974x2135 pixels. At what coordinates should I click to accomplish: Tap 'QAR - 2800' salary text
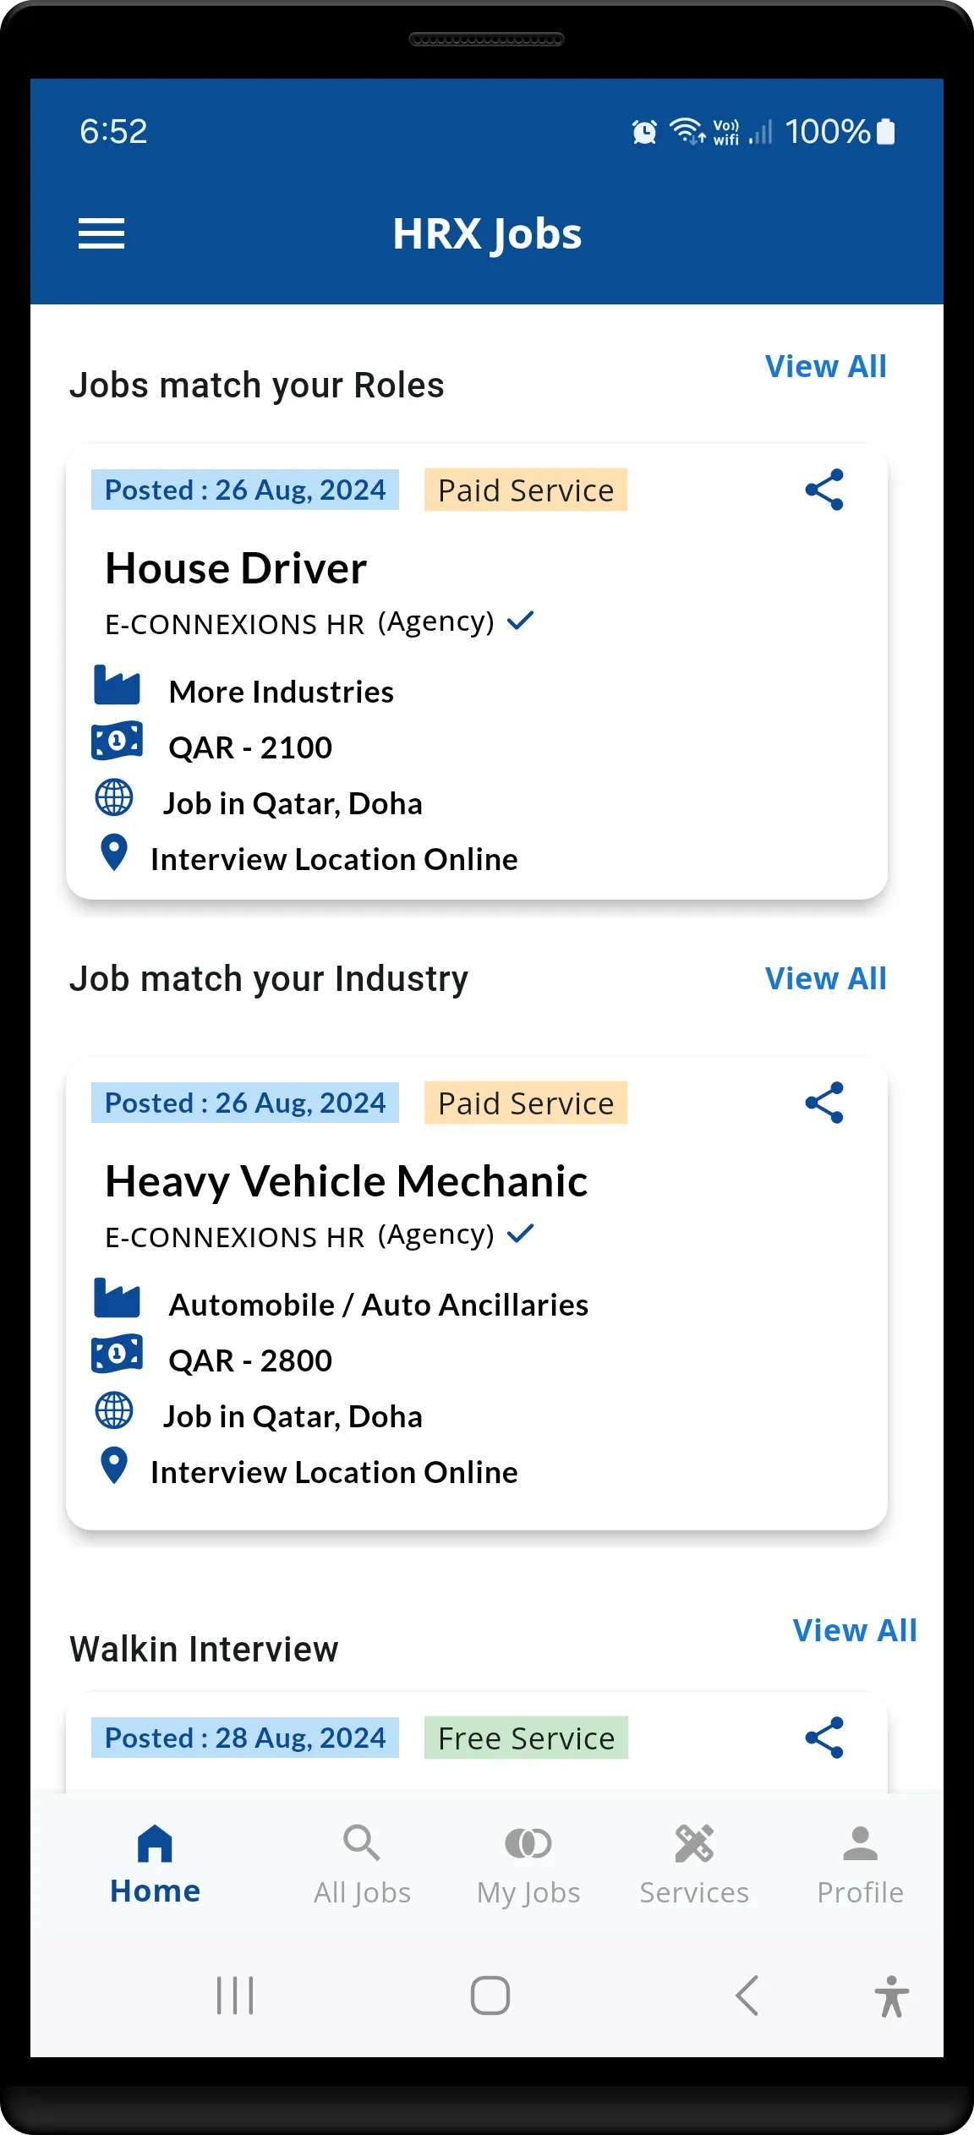[250, 1360]
